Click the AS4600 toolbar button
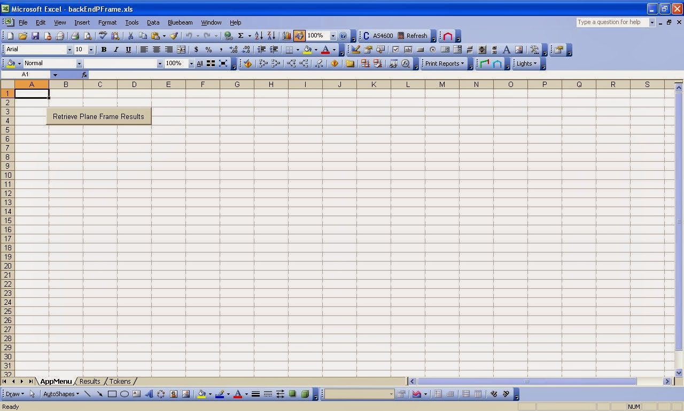684x411 pixels. 378,36
